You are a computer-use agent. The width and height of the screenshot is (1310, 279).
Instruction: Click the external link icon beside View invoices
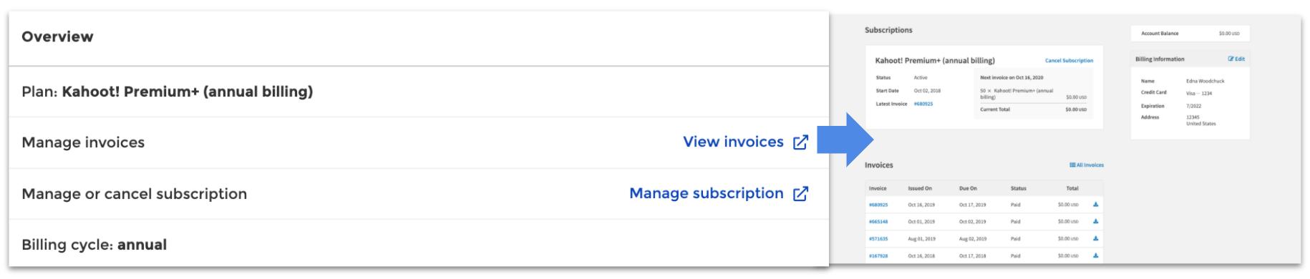pyautogui.click(x=800, y=142)
